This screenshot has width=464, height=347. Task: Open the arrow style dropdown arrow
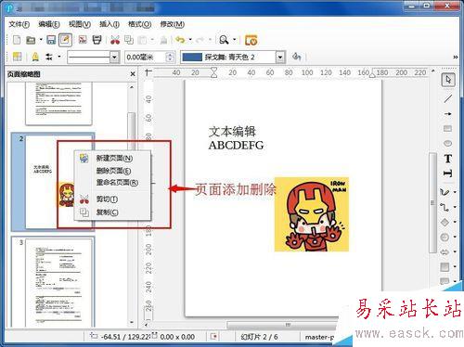[x=59, y=57]
